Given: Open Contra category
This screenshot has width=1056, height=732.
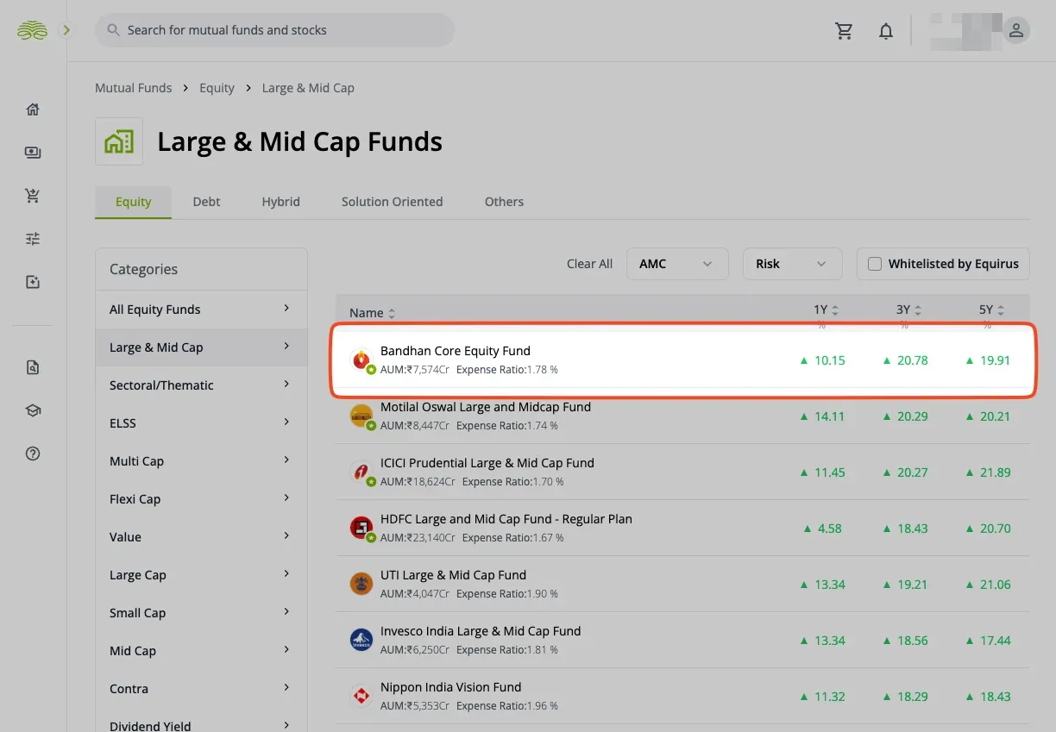Looking at the screenshot, I should pyautogui.click(x=201, y=689).
